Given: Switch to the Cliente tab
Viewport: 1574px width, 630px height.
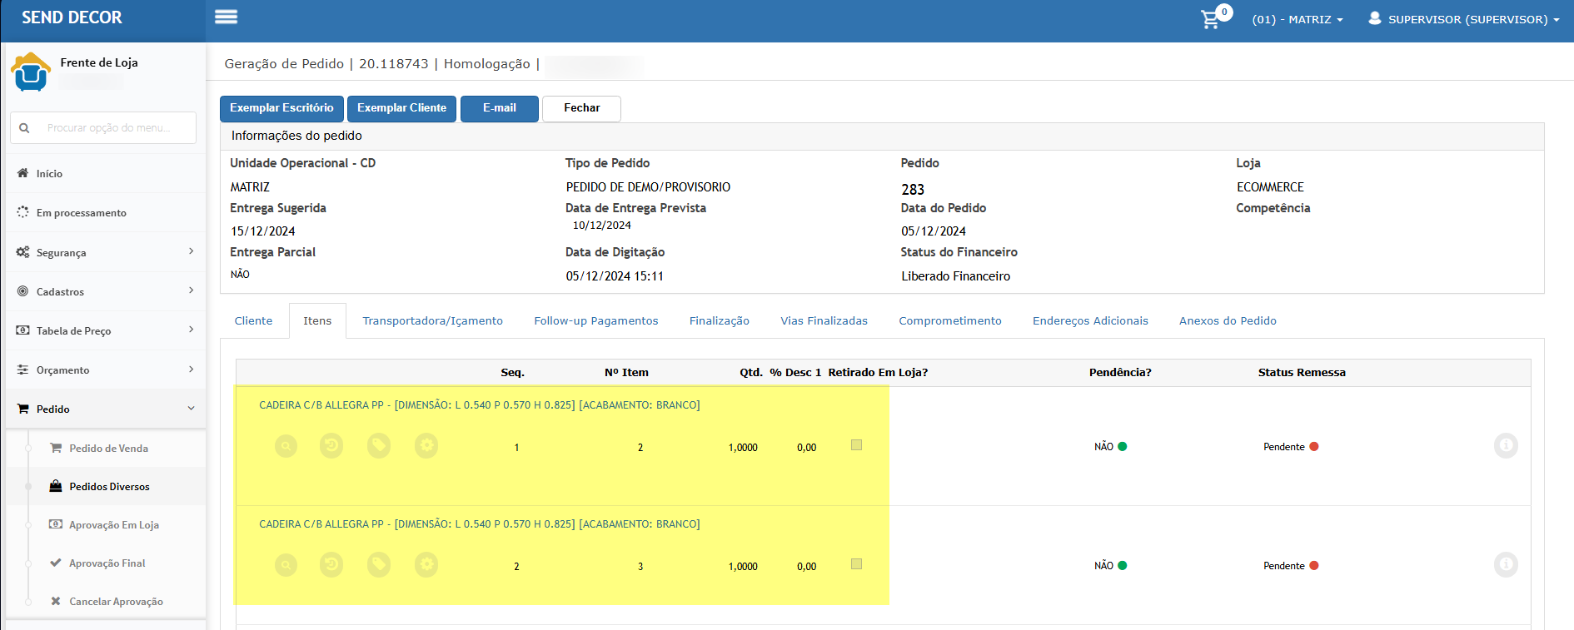Looking at the screenshot, I should (253, 320).
